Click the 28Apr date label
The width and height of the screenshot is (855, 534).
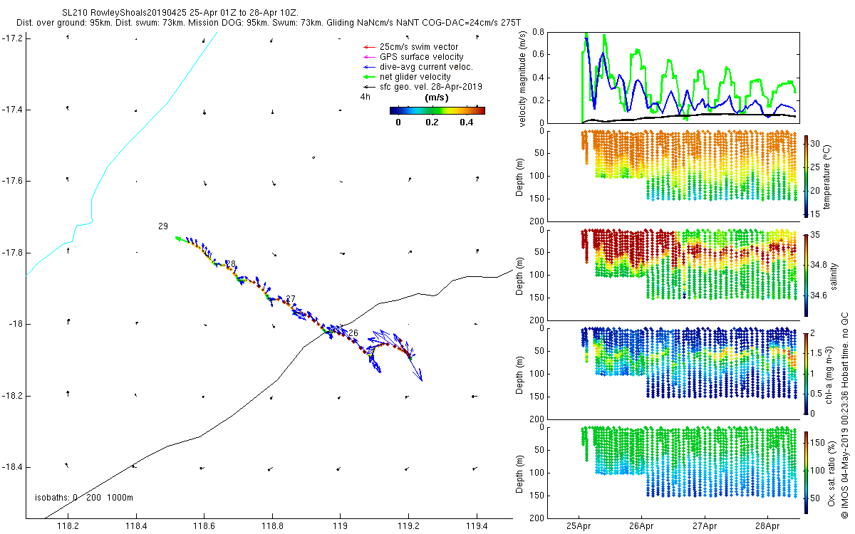coord(767,528)
